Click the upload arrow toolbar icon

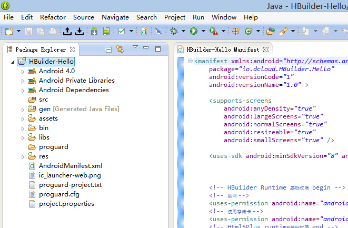67,31
